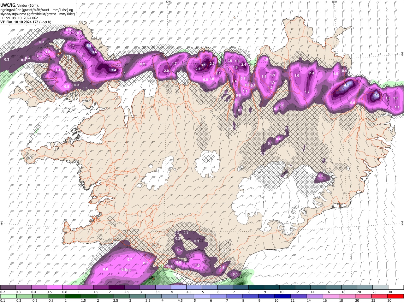
Task: Click the '30' label on the upper legend scale
Action: point(390,292)
